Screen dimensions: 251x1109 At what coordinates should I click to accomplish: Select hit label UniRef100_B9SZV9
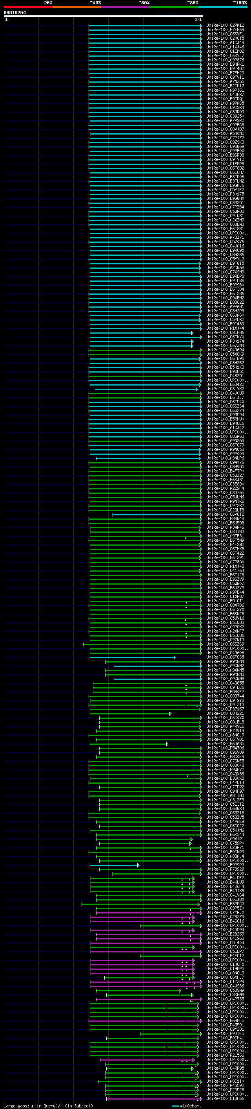coord(225,579)
